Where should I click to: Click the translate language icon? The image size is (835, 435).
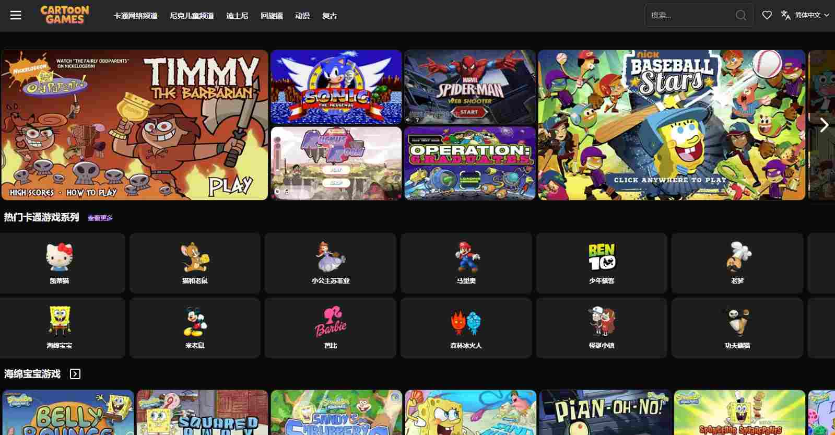tap(786, 15)
